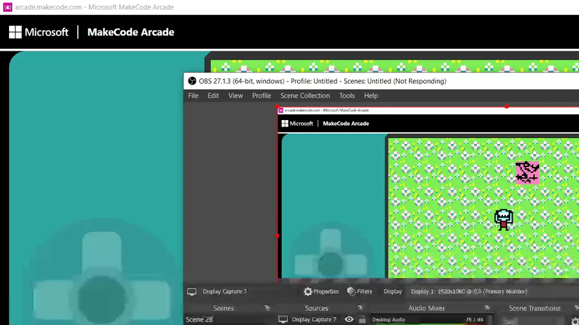Click the Scene Transitions panel header
579x325 pixels.
[535, 308]
